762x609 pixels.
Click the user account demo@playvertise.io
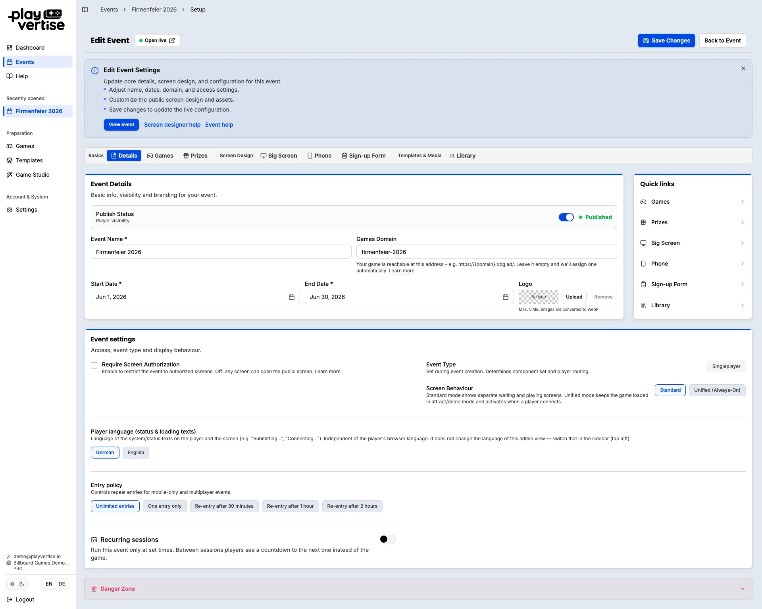(37, 557)
